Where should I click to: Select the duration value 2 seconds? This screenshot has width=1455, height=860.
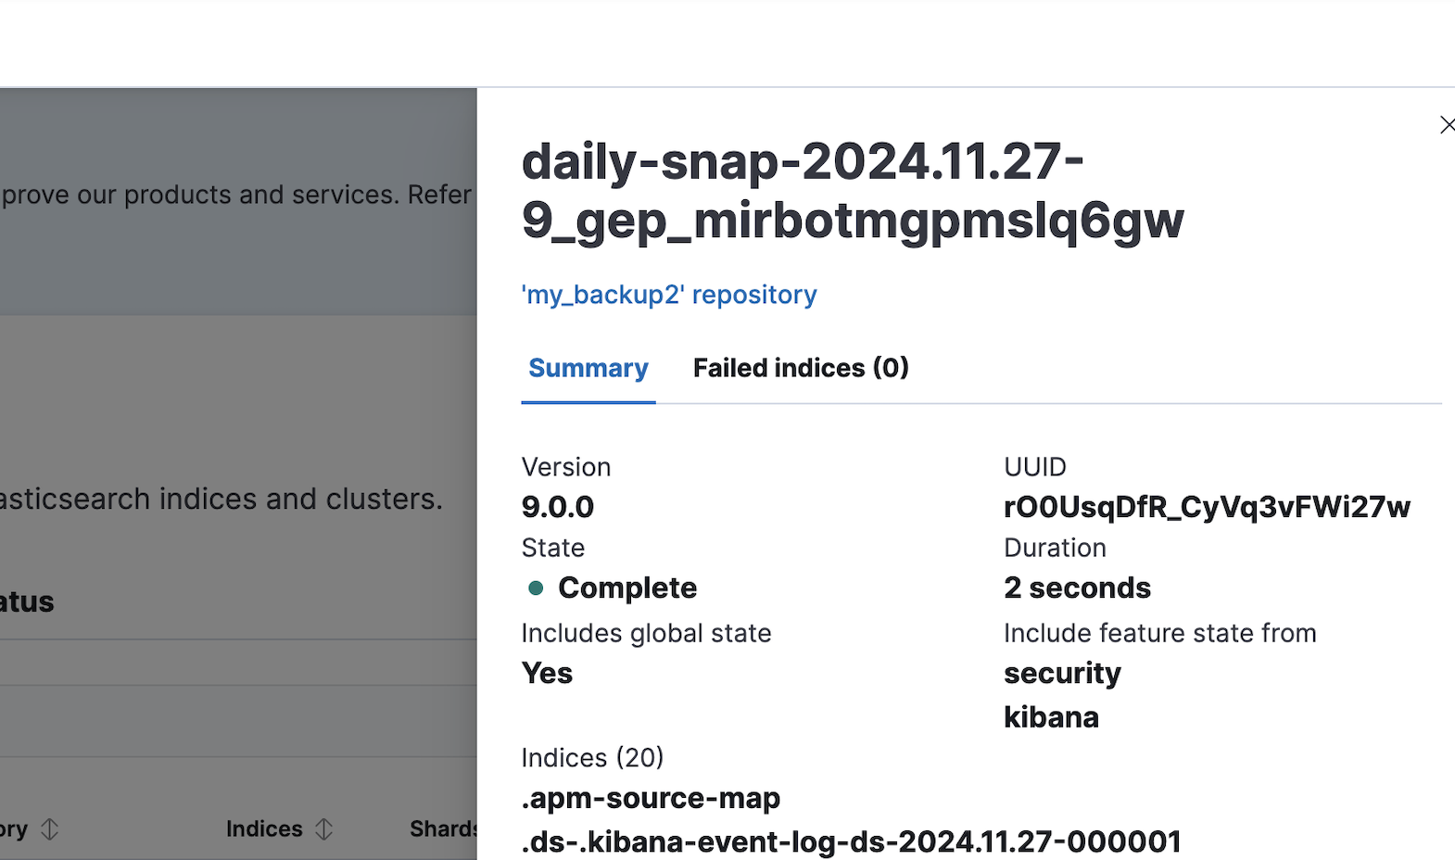point(1077,588)
